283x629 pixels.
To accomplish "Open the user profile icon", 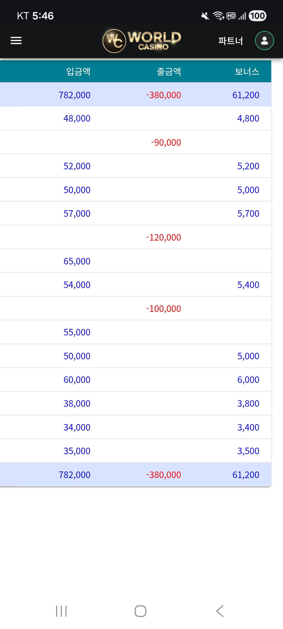I will (x=264, y=41).
